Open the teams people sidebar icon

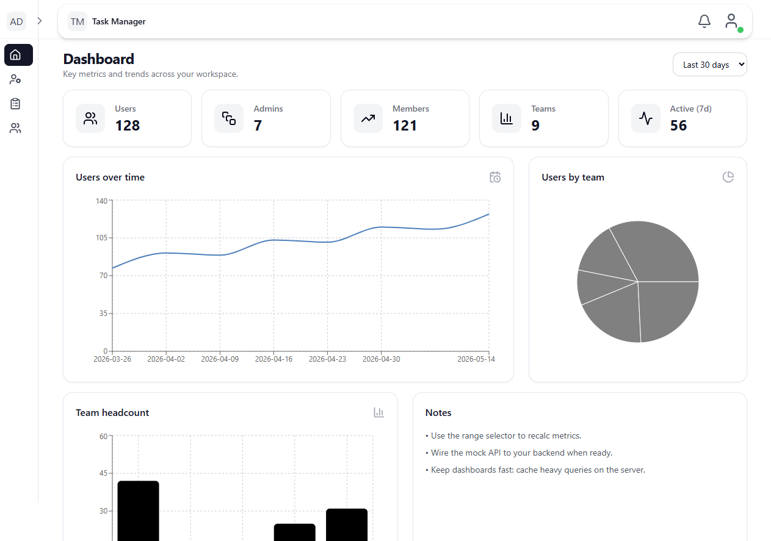tap(16, 128)
